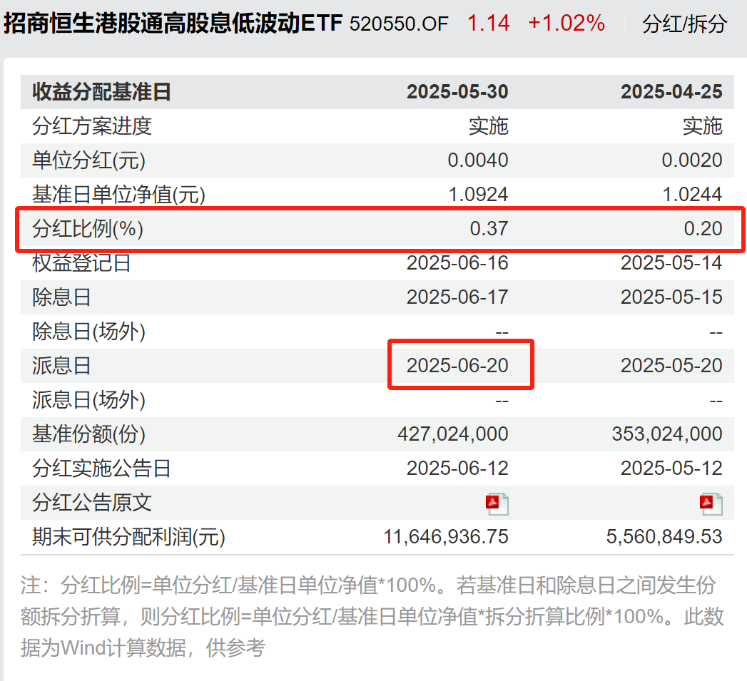747x681 pixels.
Task: Click the price value 1.14
Action: (488, 23)
